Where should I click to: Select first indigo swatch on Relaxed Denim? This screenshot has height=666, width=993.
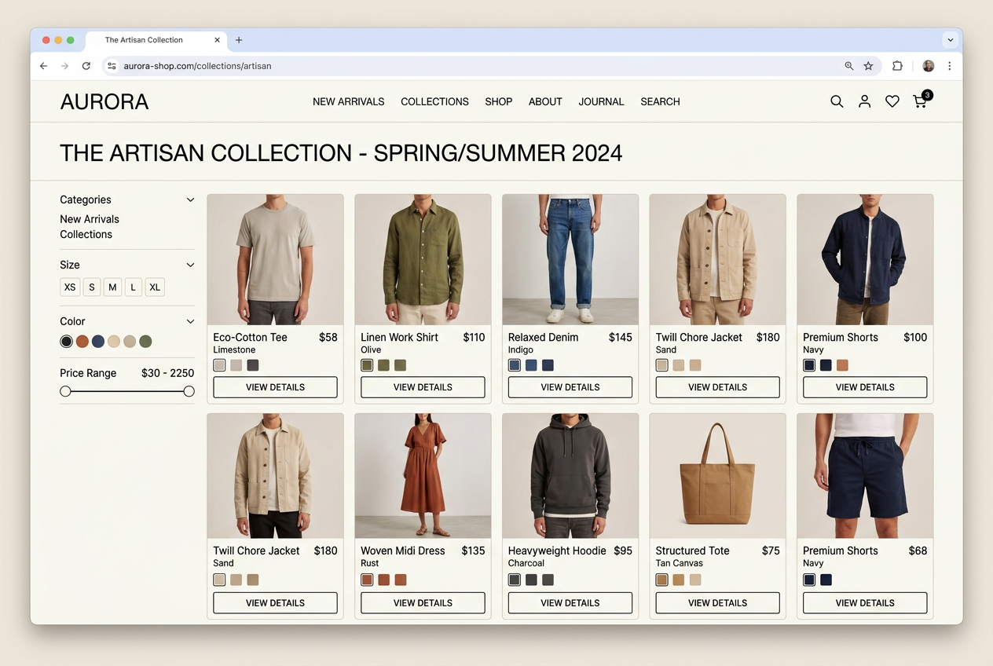[x=515, y=365]
